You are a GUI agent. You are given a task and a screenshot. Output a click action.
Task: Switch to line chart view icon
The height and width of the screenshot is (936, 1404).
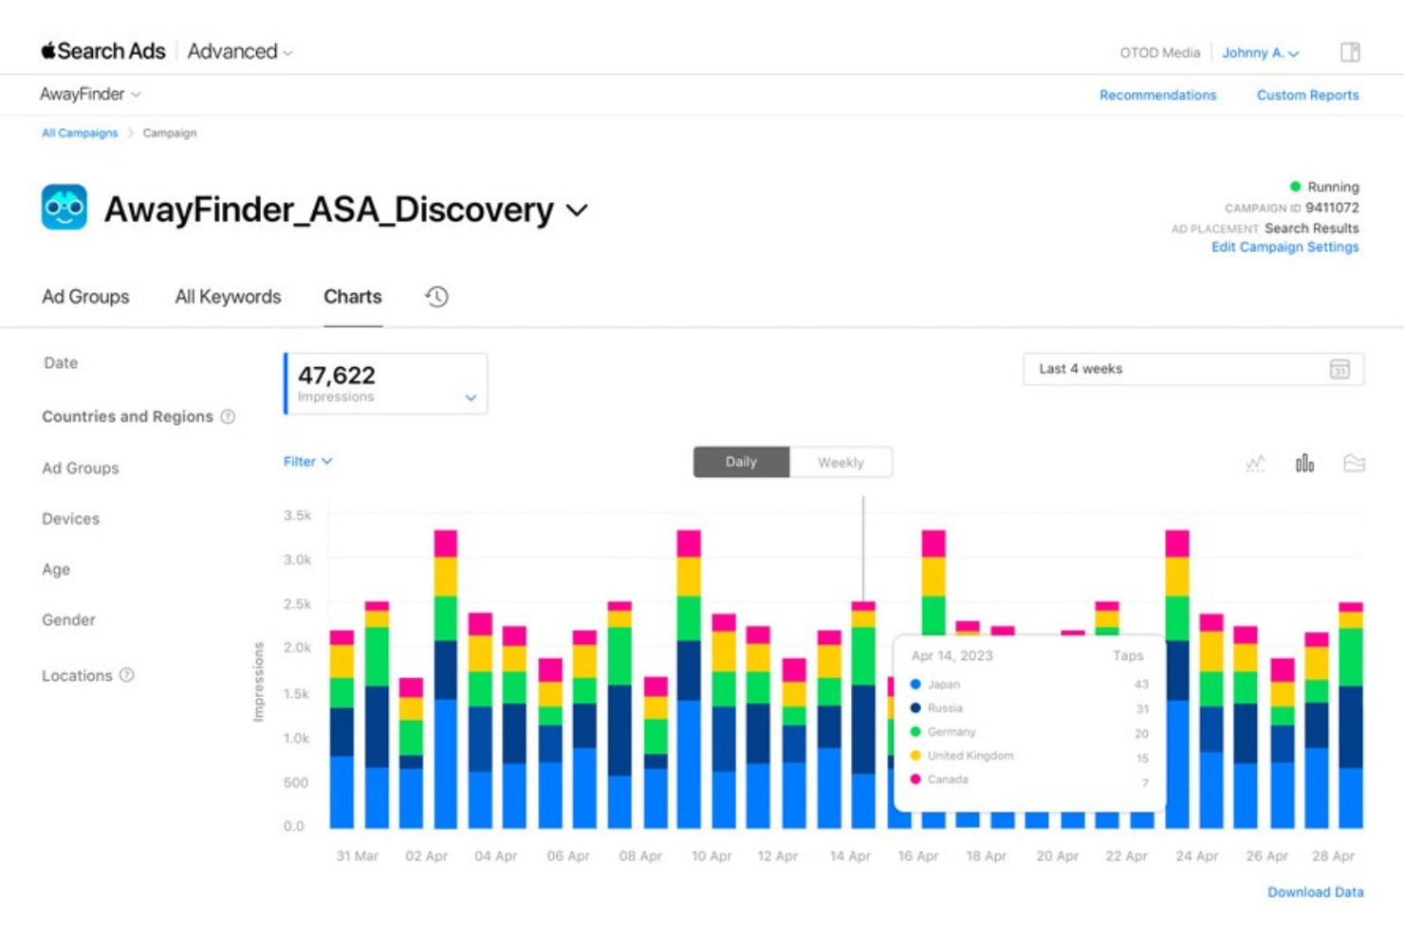click(x=1255, y=463)
